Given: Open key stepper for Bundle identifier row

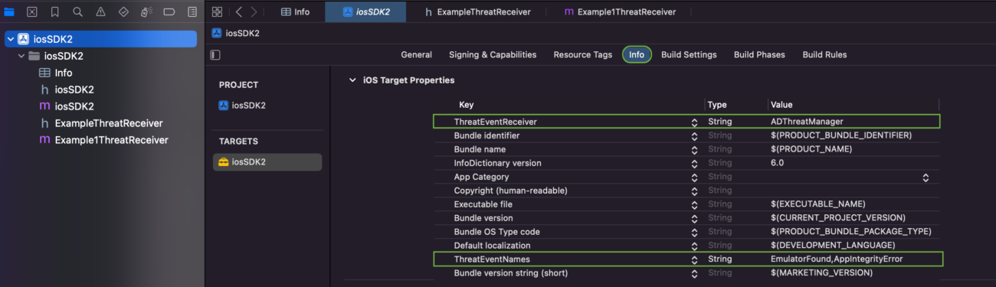Looking at the screenshot, I should pos(694,135).
